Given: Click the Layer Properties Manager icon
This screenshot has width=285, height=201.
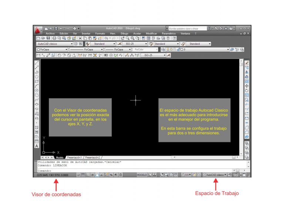Looking at the screenshot, I should point(163,50).
